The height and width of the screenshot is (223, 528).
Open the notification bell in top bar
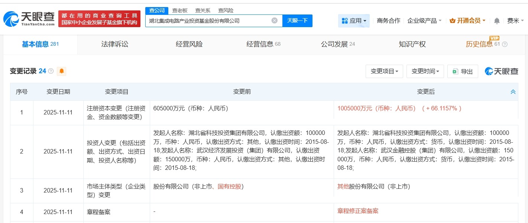click(x=496, y=21)
